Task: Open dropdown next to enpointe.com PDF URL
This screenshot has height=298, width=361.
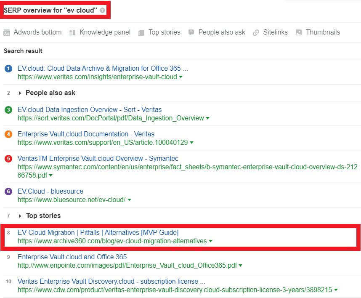Action: pyautogui.click(x=241, y=266)
